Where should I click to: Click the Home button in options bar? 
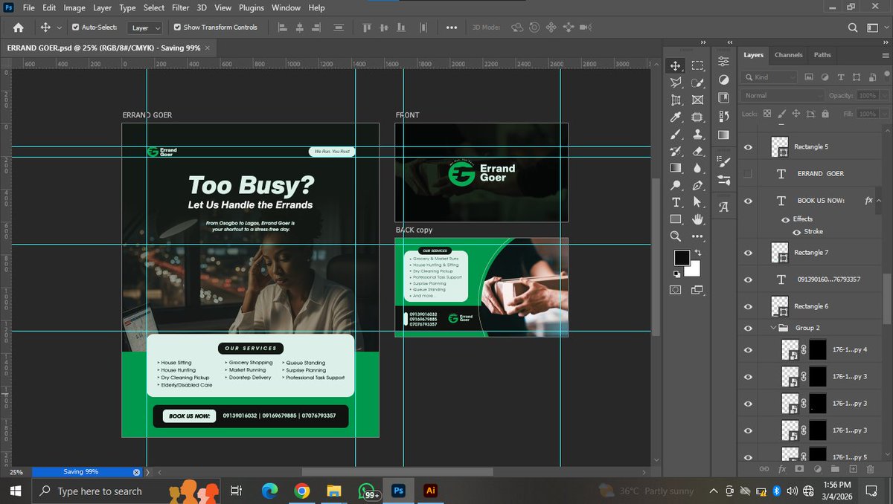[x=18, y=28]
